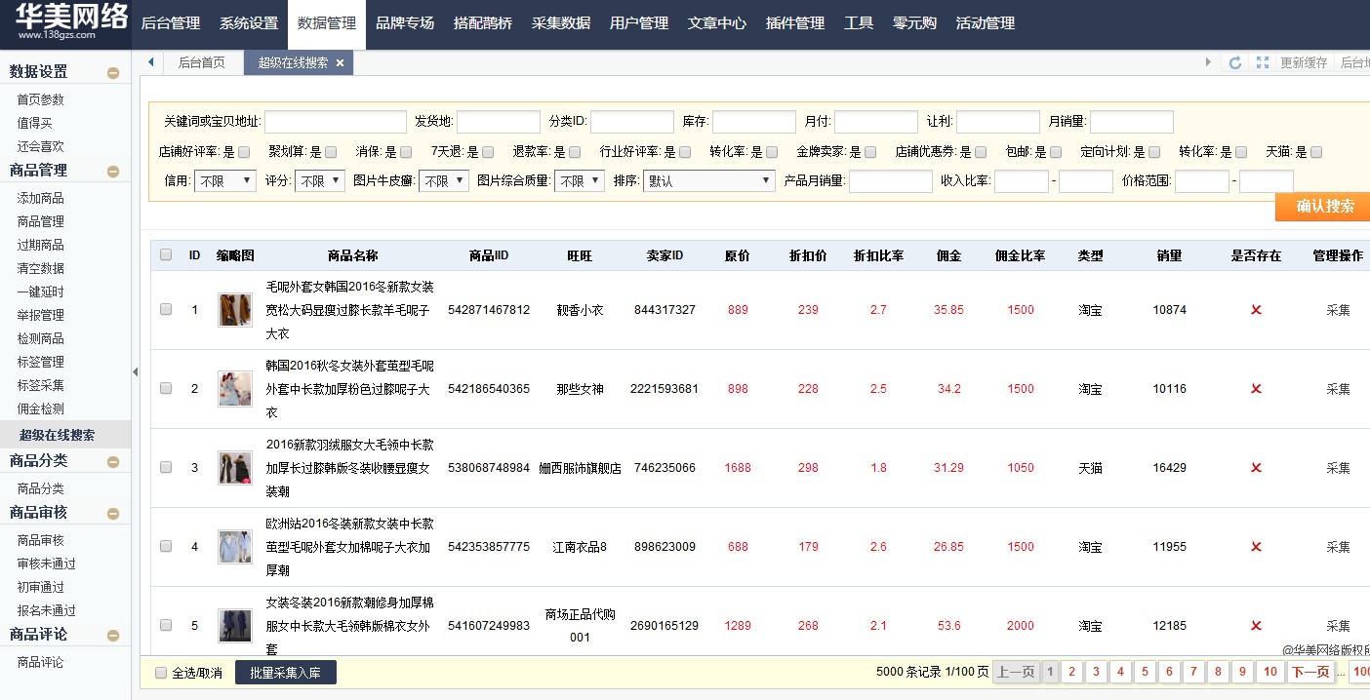Check the 包邮 filter checkbox
The height and width of the screenshot is (700, 1370).
tap(1056, 152)
